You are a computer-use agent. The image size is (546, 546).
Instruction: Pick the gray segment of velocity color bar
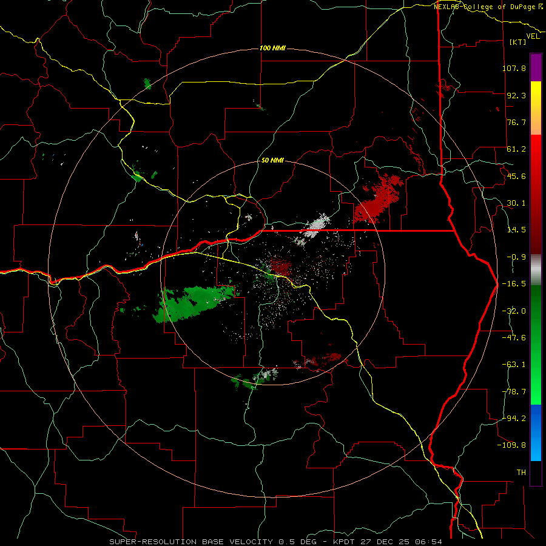pyautogui.click(x=536, y=270)
